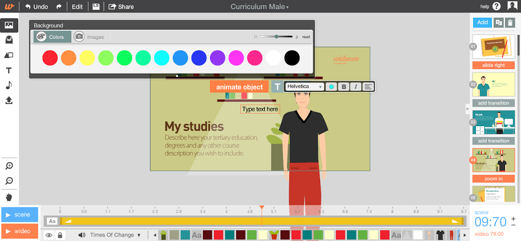Click the save floppy disk icon
This screenshot has width=521, height=241.
(96, 7)
